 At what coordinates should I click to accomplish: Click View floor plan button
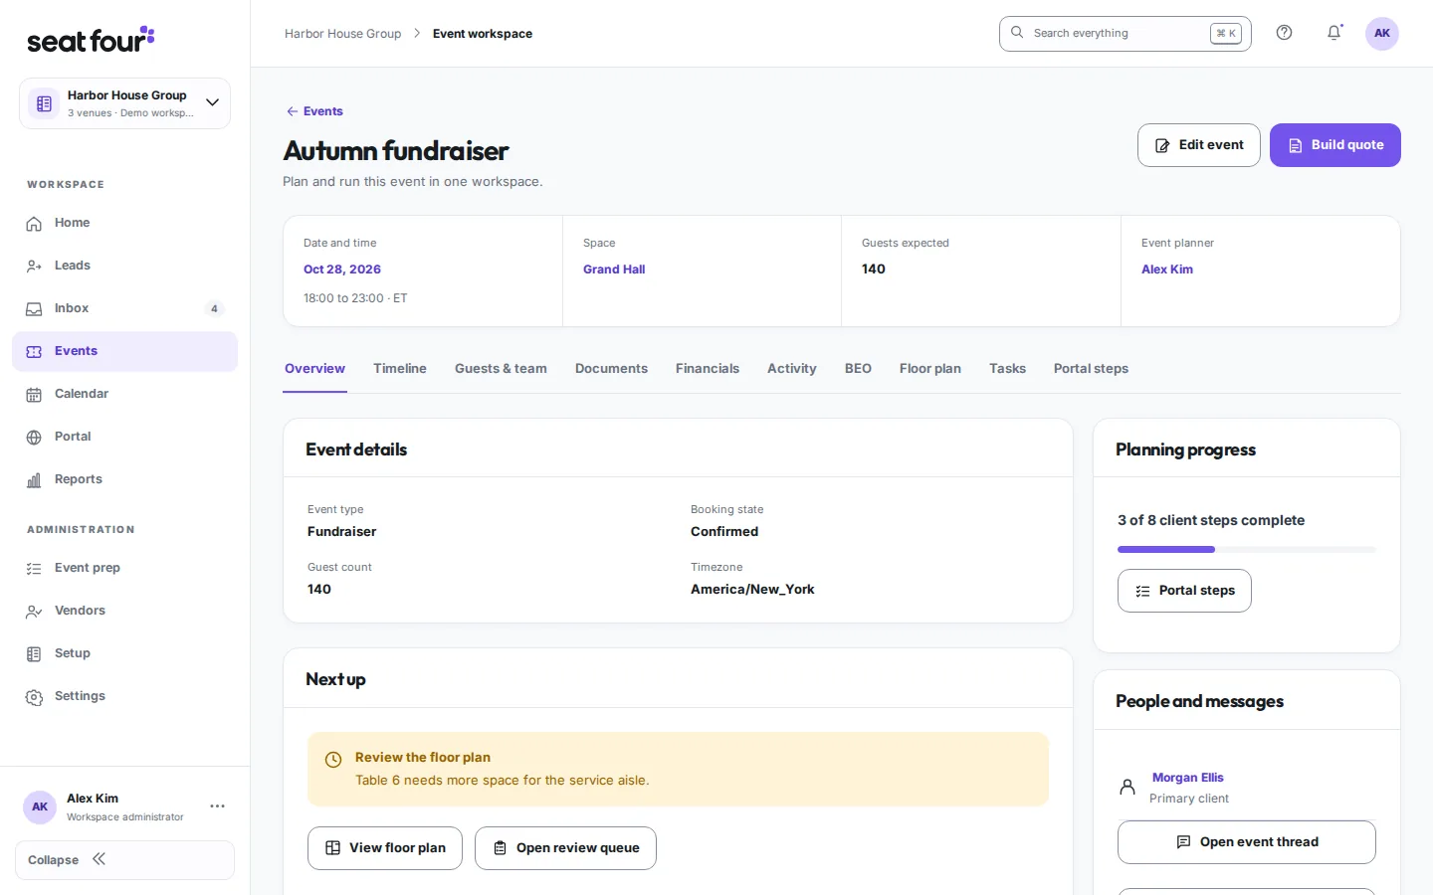[x=385, y=848]
